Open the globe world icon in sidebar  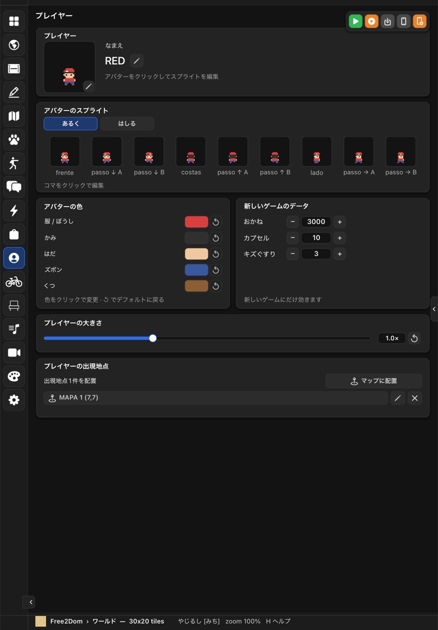(14, 45)
